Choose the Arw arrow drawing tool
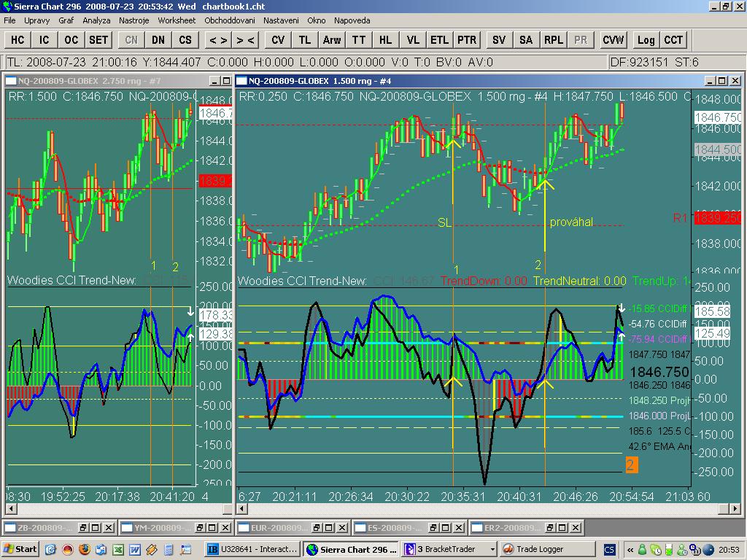 coord(331,40)
